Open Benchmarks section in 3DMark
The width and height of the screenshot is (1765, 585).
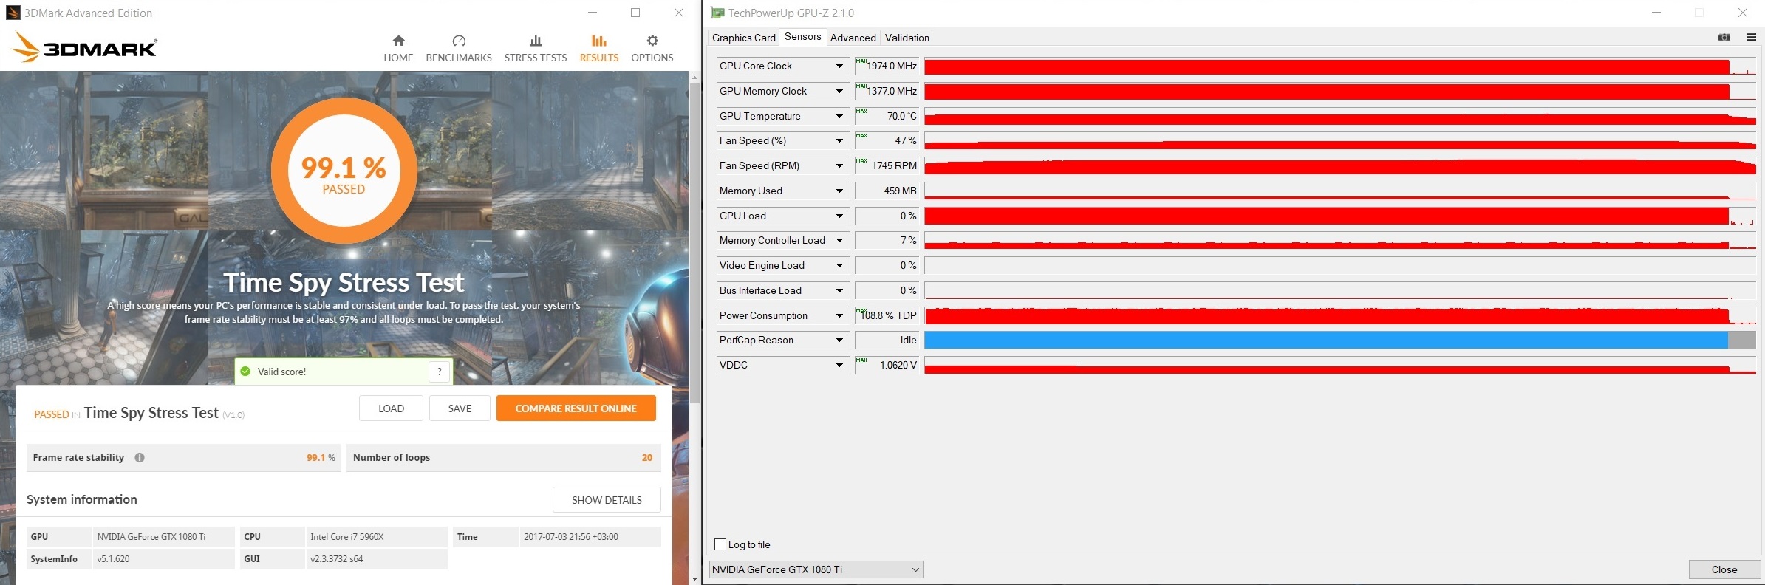click(x=459, y=49)
